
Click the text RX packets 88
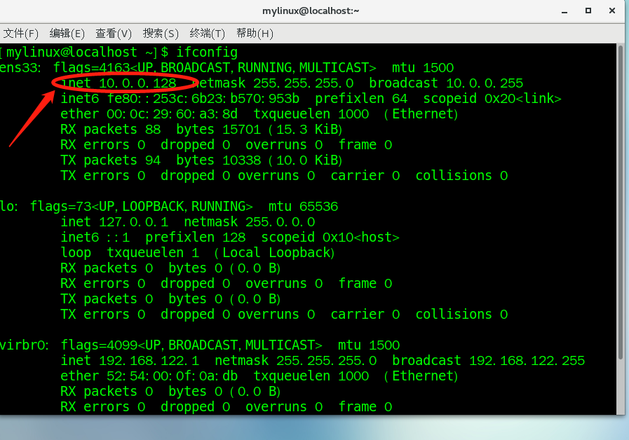[111, 130]
